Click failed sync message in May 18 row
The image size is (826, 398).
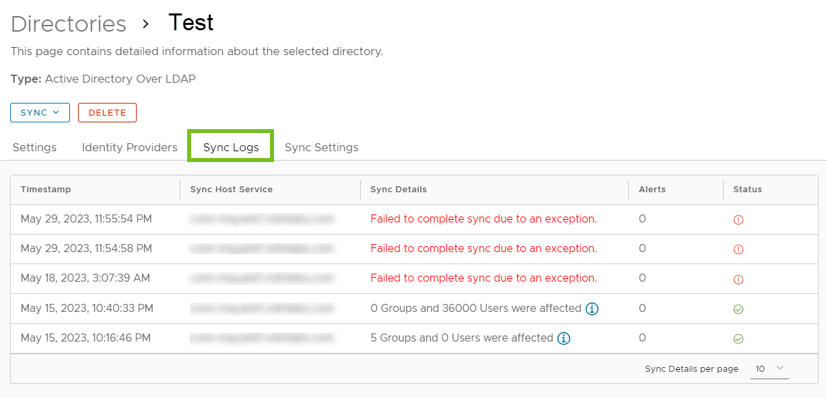483,278
